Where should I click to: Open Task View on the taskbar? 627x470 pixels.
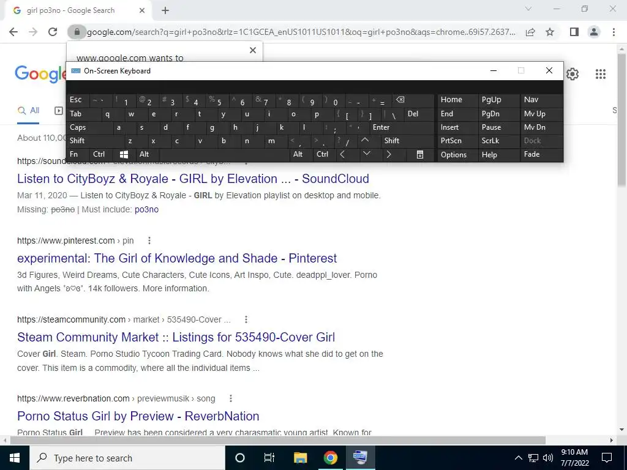click(269, 458)
